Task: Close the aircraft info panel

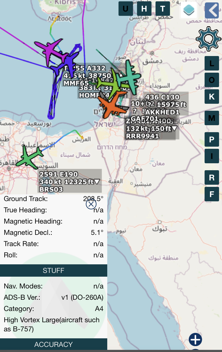Action: [91, 204]
